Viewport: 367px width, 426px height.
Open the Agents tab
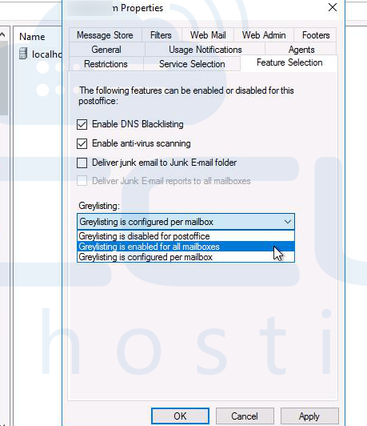pyautogui.click(x=301, y=50)
